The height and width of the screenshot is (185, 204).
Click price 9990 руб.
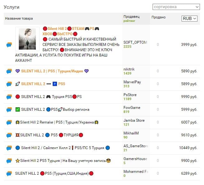tap(189, 96)
